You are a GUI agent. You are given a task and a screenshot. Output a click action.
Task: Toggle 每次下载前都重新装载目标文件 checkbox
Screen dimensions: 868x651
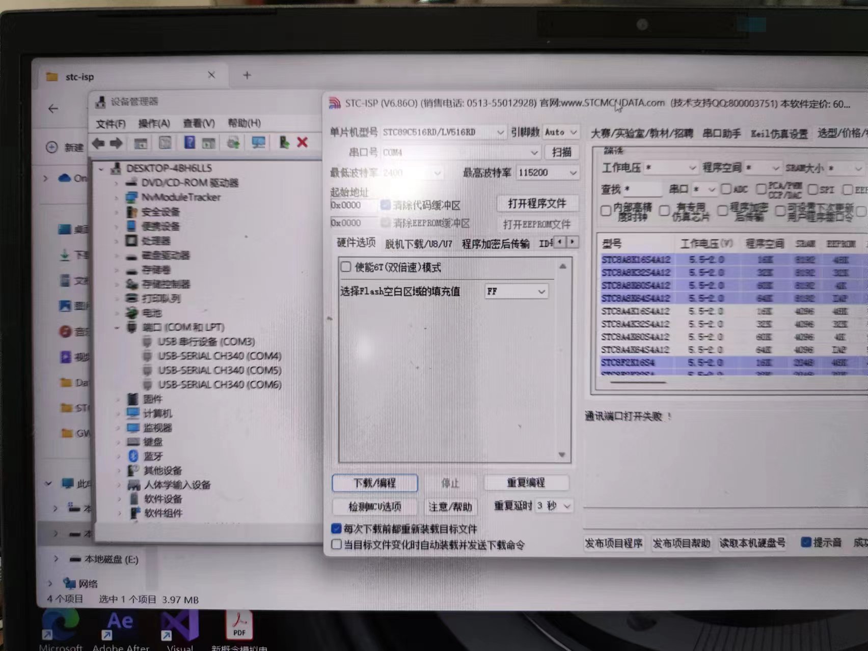click(x=336, y=529)
